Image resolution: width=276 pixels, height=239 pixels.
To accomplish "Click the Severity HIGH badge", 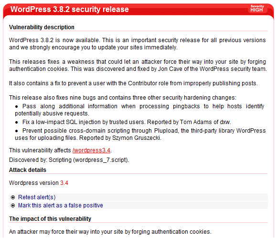I will 257,9.
